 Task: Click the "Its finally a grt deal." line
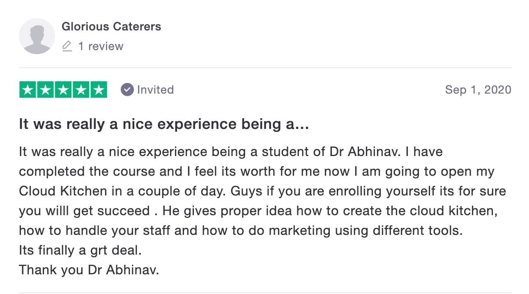click(80, 250)
